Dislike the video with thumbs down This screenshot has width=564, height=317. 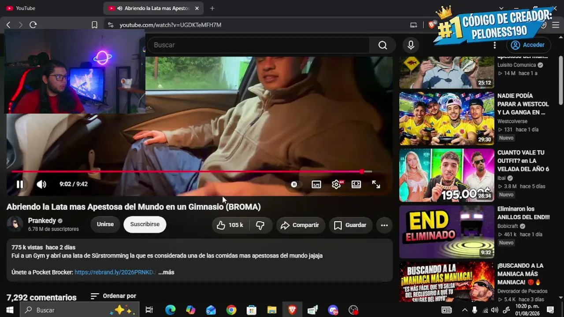[x=260, y=225]
